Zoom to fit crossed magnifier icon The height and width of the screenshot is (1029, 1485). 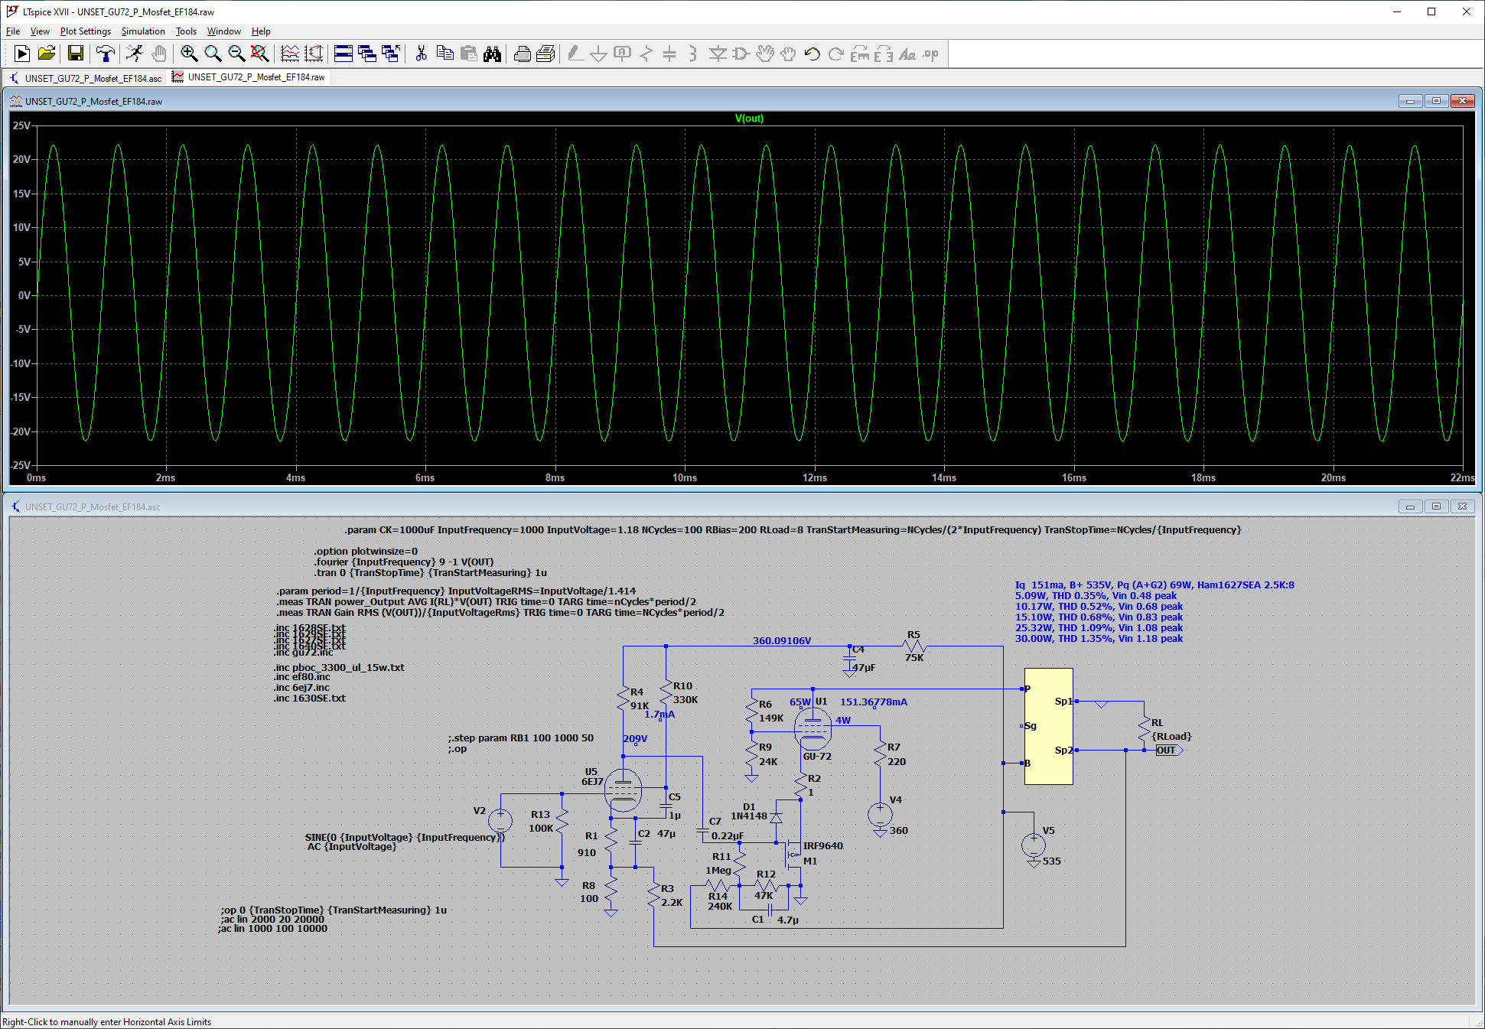click(260, 54)
